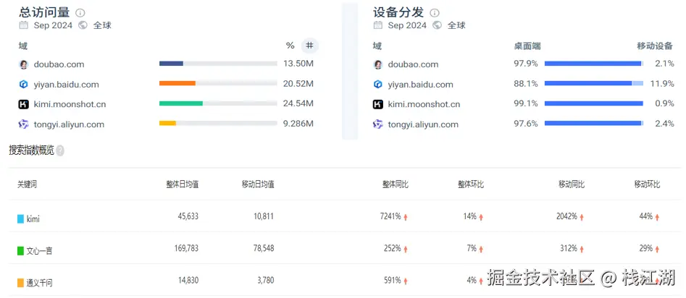The height and width of the screenshot is (298, 686).
Task: Click info icon next to 设备分发
Action: (435, 13)
